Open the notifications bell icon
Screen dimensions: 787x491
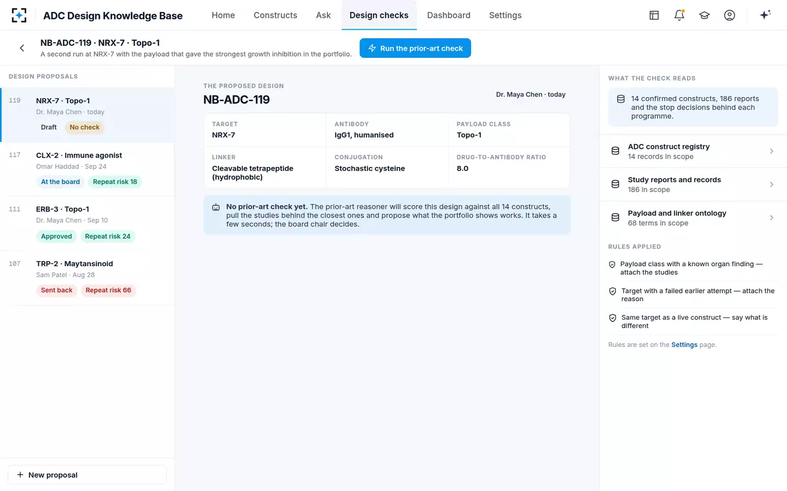679,15
